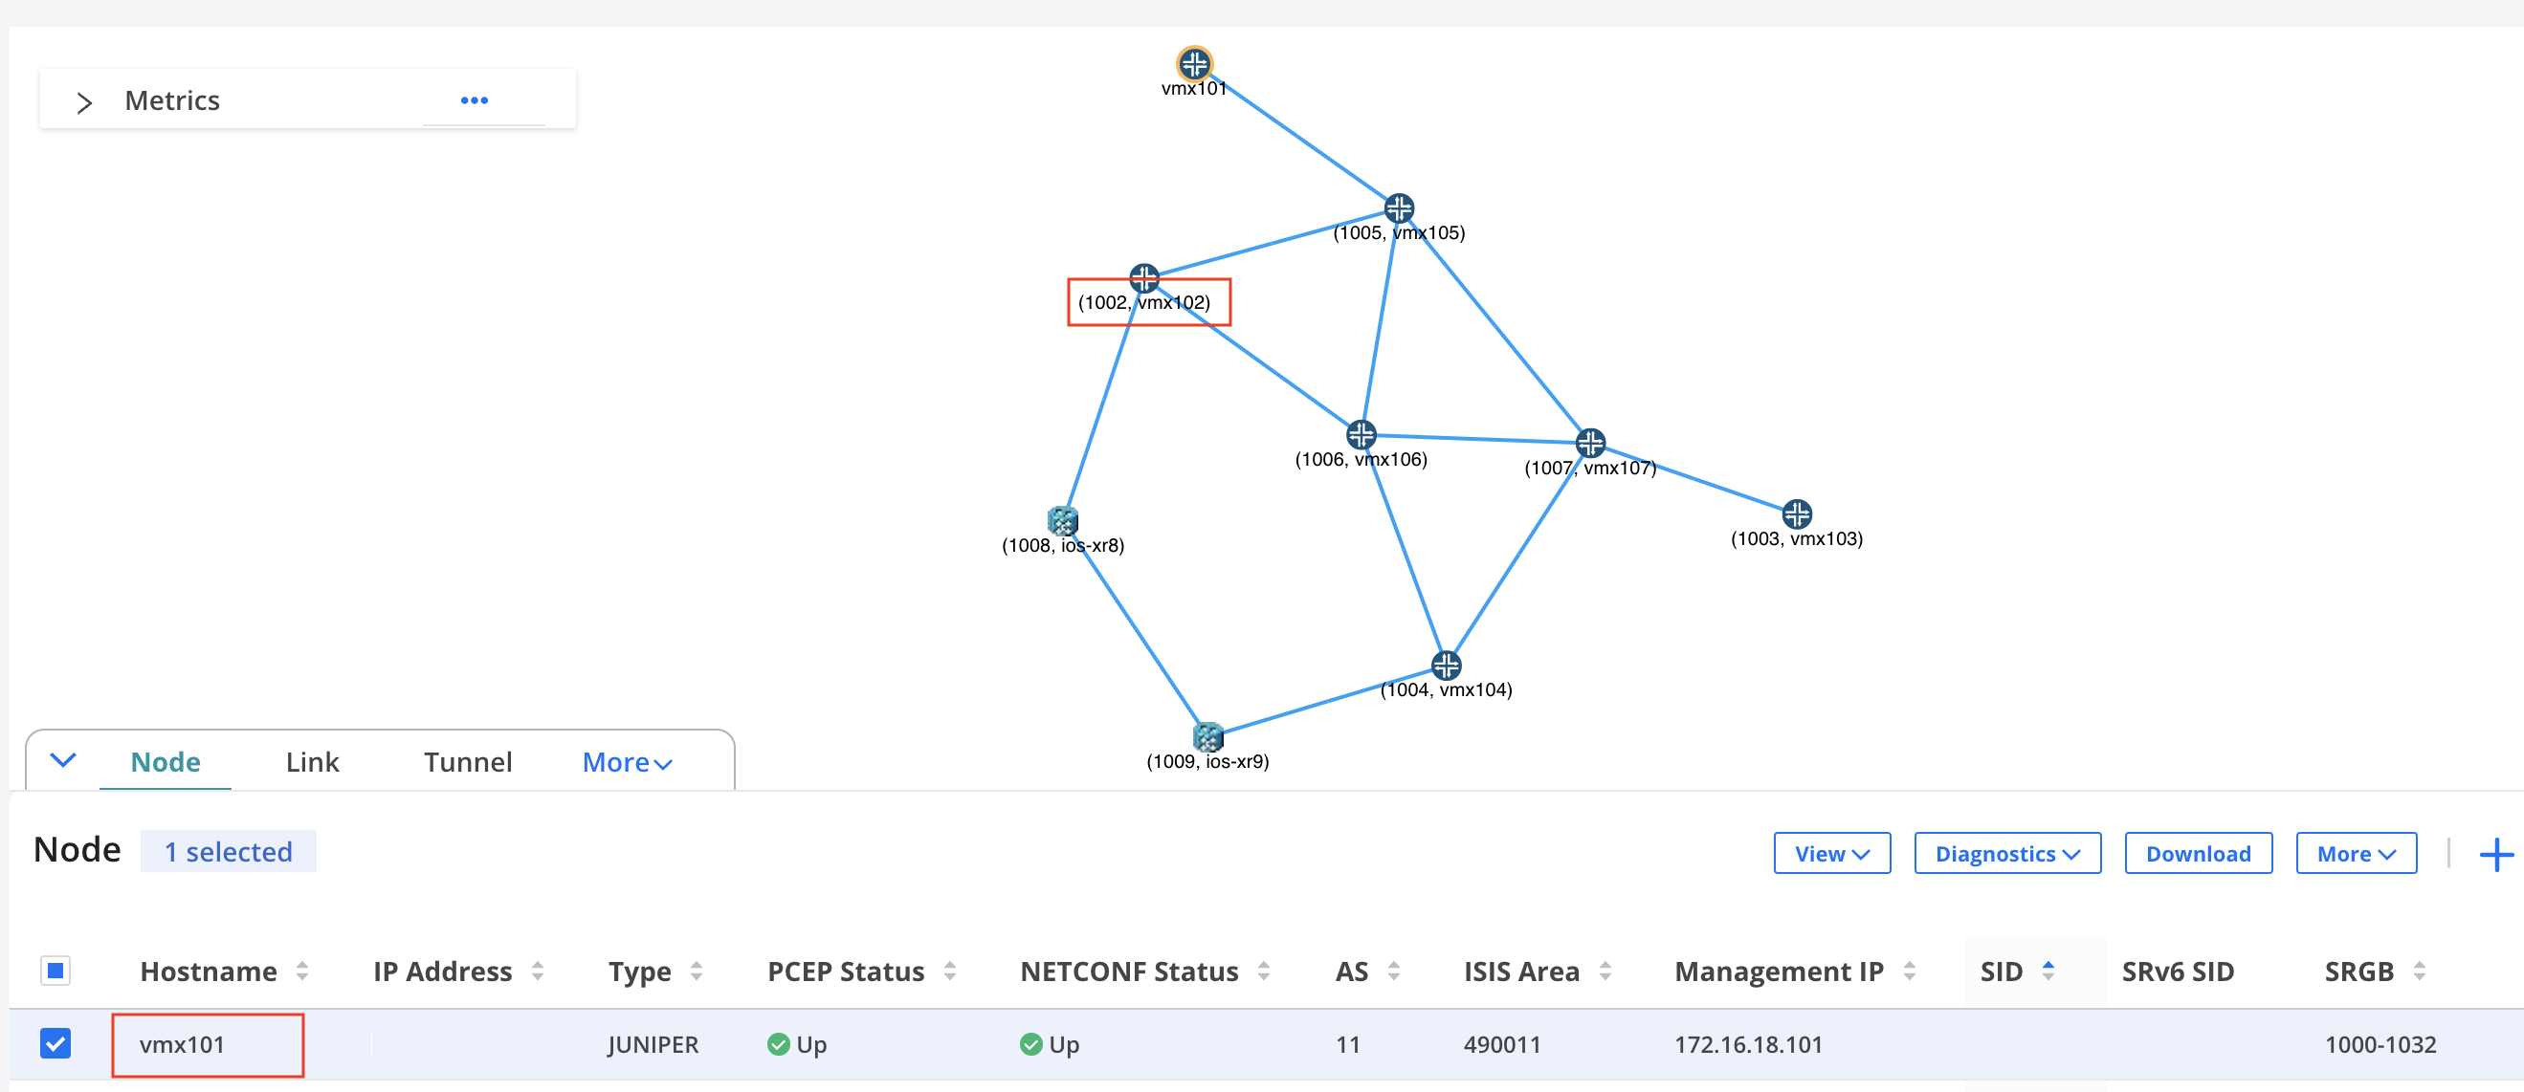Toggle the select-all header checkbox
The image size is (2524, 1092).
pyautogui.click(x=55, y=971)
